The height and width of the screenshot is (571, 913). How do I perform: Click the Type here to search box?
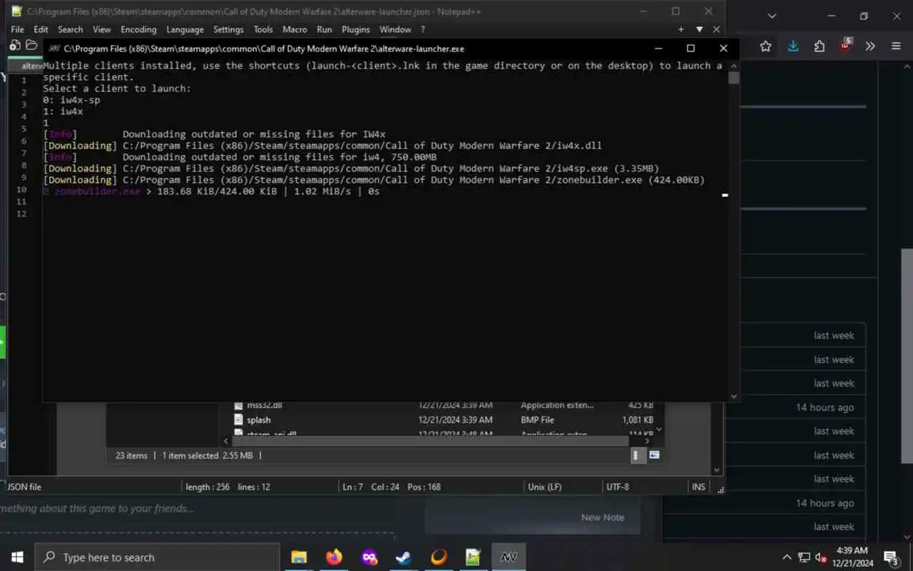point(157,557)
